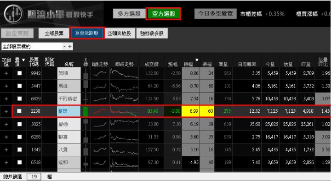Open the 全部股票標的 dropdown list
The width and height of the screenshot is (331, 181).
click(64, 46)
